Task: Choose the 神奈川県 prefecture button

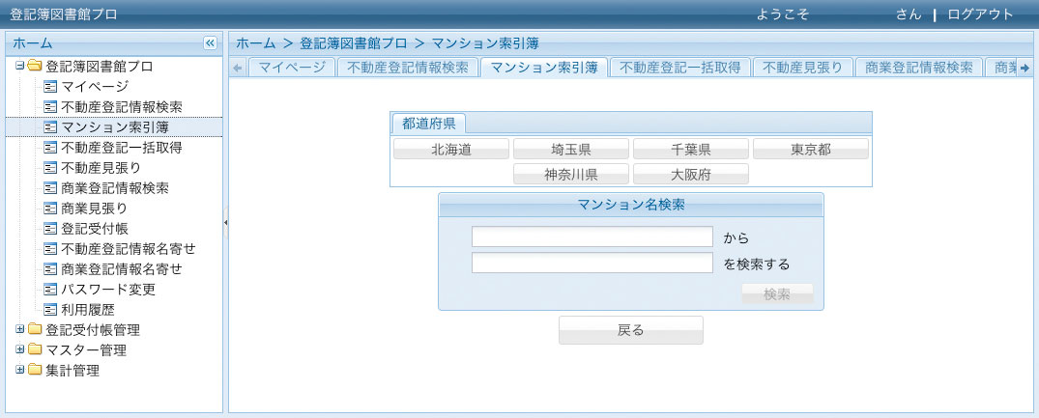Action: (x=571, y=174)
